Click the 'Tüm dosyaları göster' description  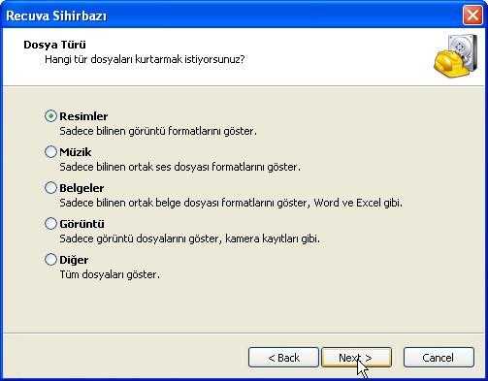(110, 274)
